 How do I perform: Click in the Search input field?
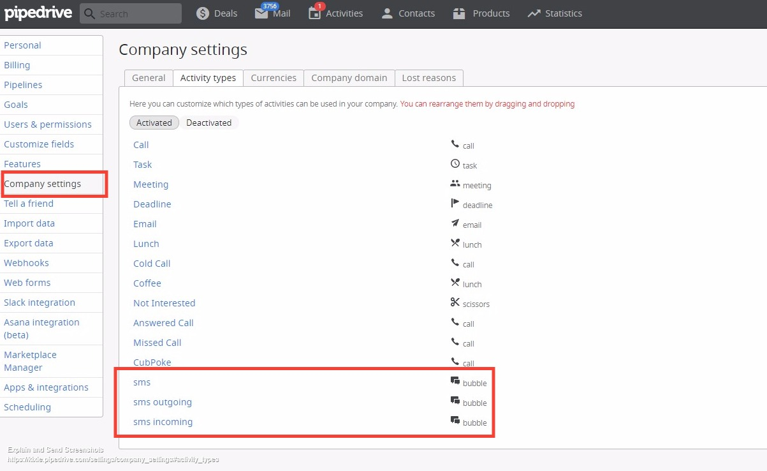131,13
